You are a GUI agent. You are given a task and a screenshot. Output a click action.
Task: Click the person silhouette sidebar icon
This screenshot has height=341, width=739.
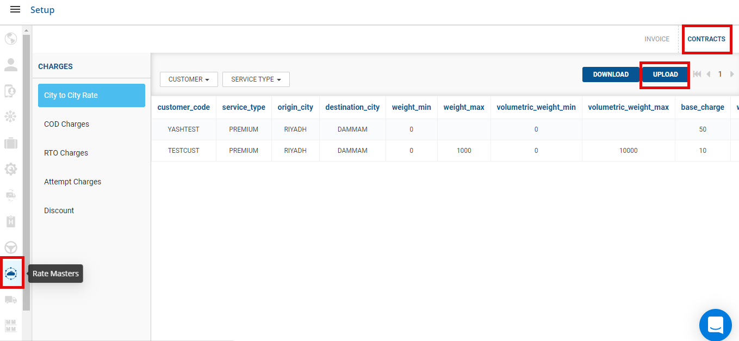click(11, 65)
